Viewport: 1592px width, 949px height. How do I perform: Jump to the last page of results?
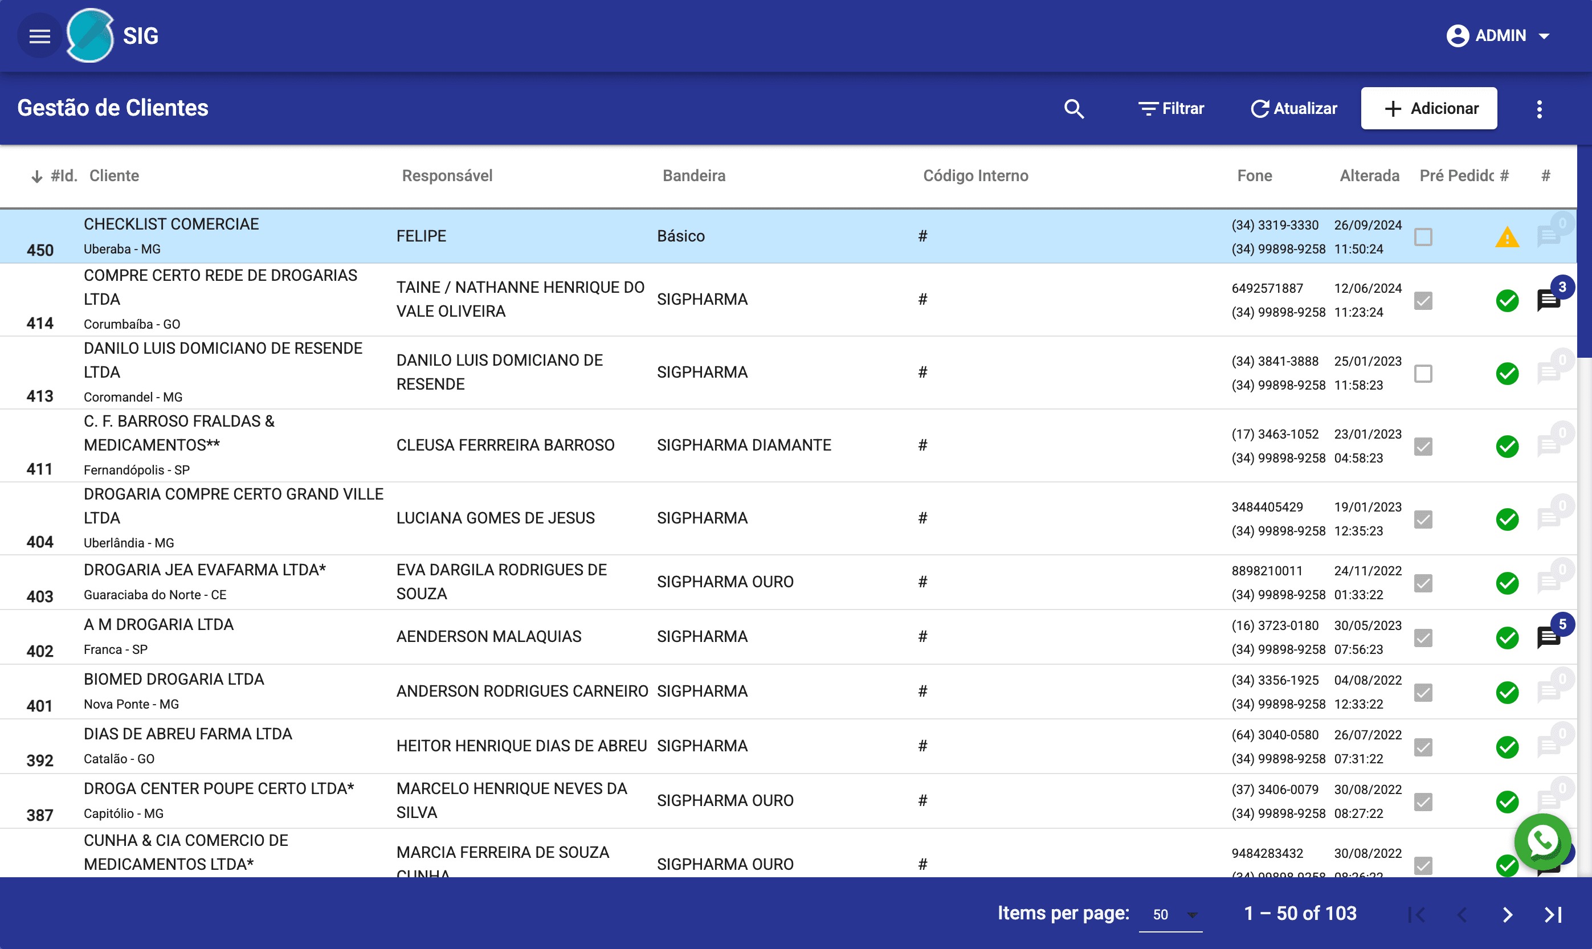click(1552, 914)
